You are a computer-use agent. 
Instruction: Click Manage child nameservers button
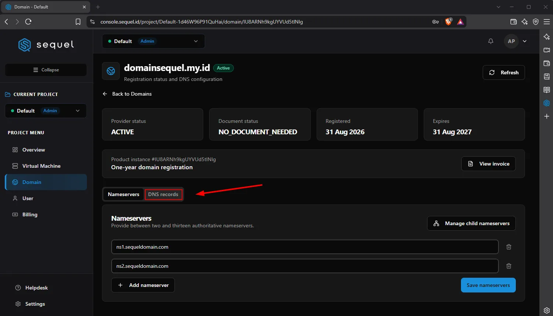coord(471,223)
